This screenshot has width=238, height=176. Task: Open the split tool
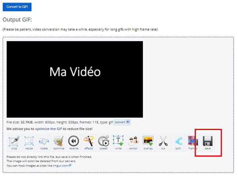point(178,143)
